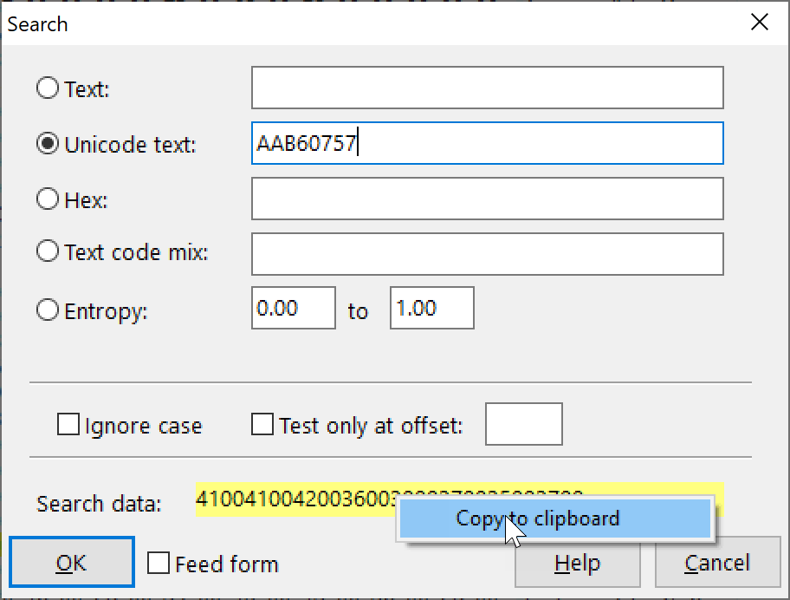Click the Entropy minimum value field 0.00
Screen dimensions: 790x600
pos(293,309)
